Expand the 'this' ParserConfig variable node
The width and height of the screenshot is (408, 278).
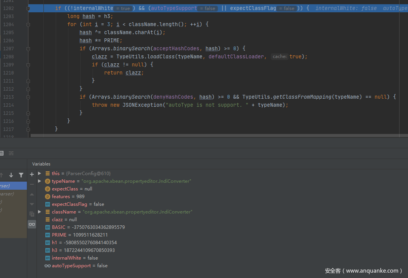[x=40, y=174]
